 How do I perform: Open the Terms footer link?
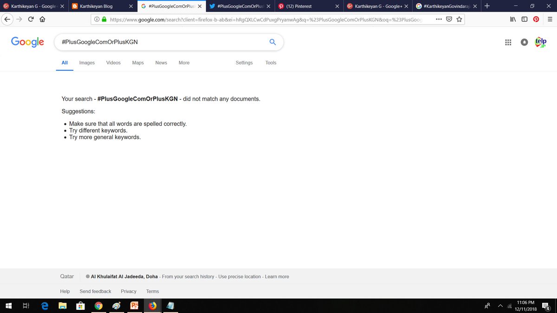point(152,291)
